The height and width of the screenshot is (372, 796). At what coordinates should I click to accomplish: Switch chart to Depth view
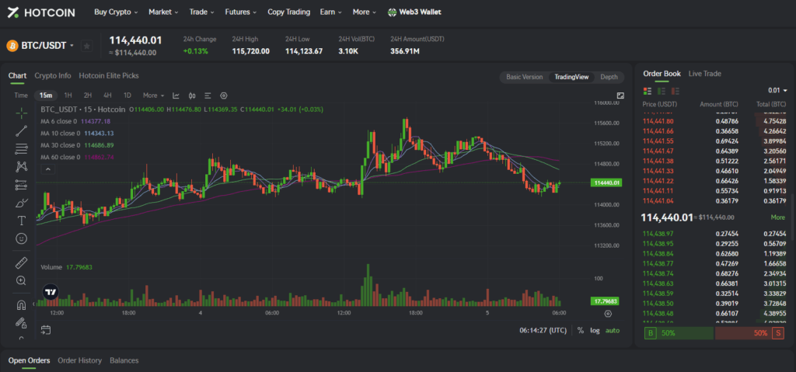pyautogui.click(x=609, y=77)
